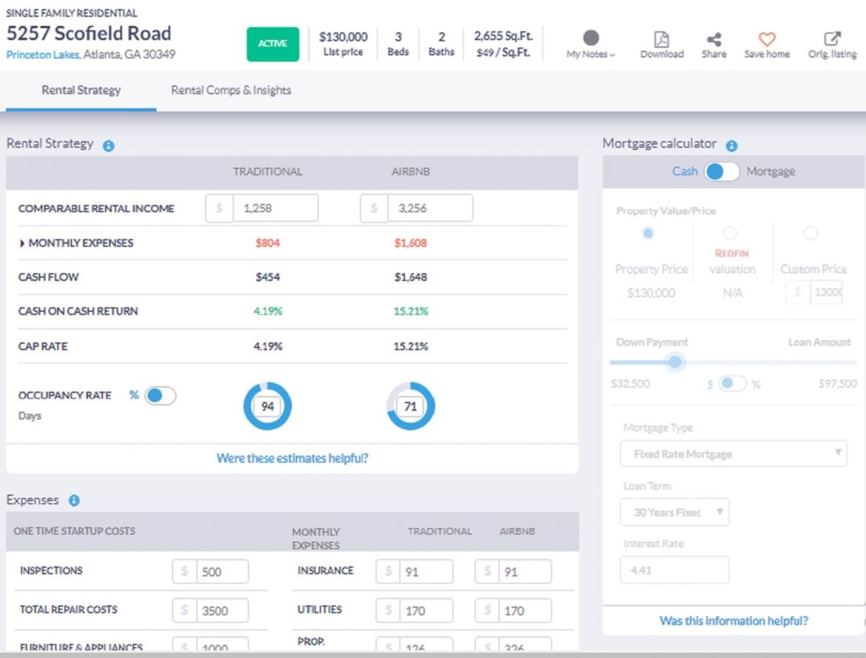The image size is (866, 658).
Task: Click "Were these estimates helpful?" link
Action: [x=292, y=458]
